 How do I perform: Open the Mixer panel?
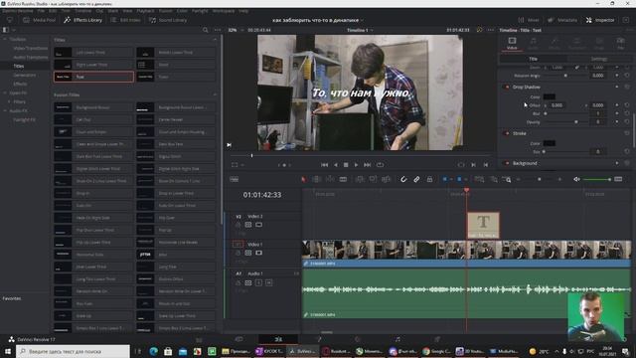coord(529,20)
